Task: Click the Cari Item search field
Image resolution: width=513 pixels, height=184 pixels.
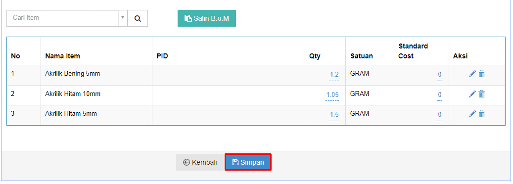Action: click(62, 18)
